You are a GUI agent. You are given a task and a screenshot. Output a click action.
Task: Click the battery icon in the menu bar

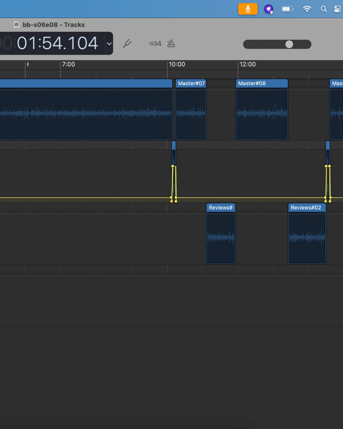tap(288, 9)
